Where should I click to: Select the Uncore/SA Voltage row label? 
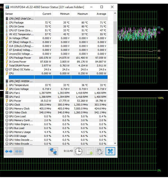[21, 54]
